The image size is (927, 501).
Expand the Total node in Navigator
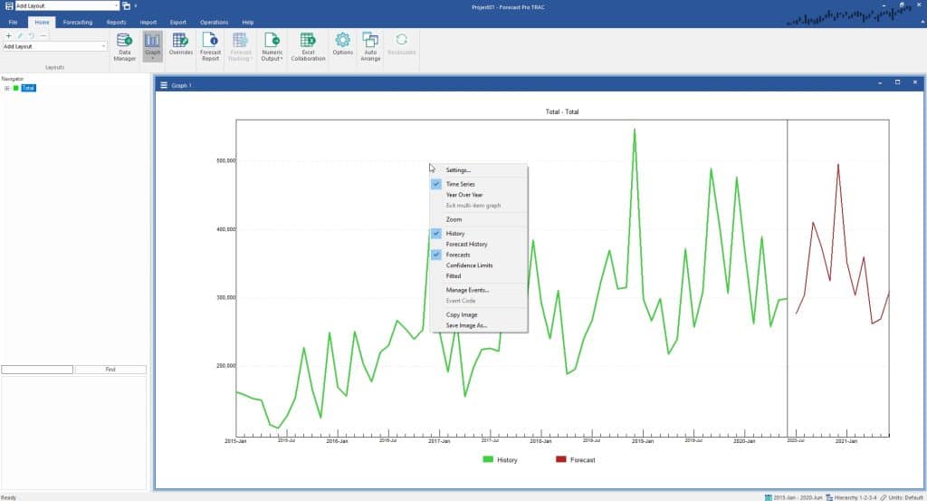(6, 88)
